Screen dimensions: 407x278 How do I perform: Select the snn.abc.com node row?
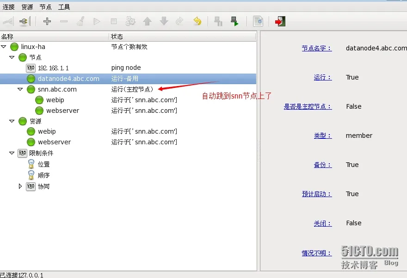[x=128, y=89]
